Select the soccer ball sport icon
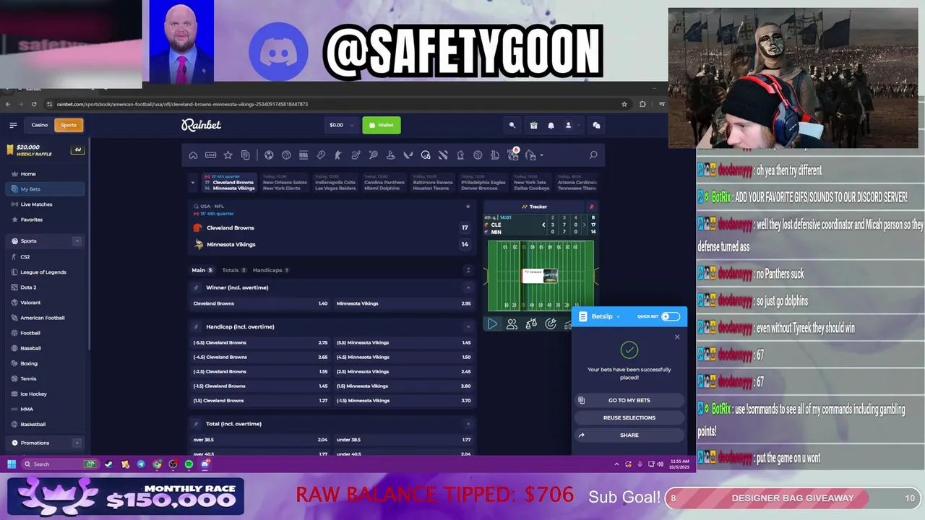Image resolution: width=925 pixels, height=520 pixels. [x=269, y=155]
